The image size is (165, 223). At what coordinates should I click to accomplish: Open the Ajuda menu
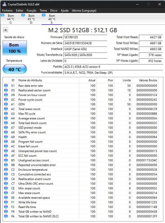pos(64,11)
